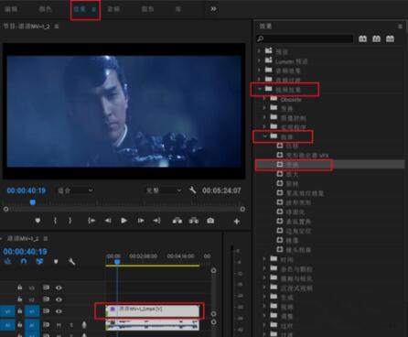Open Program monitor settings wrench
The image size is (408, 337).
(x=193, y=190)
